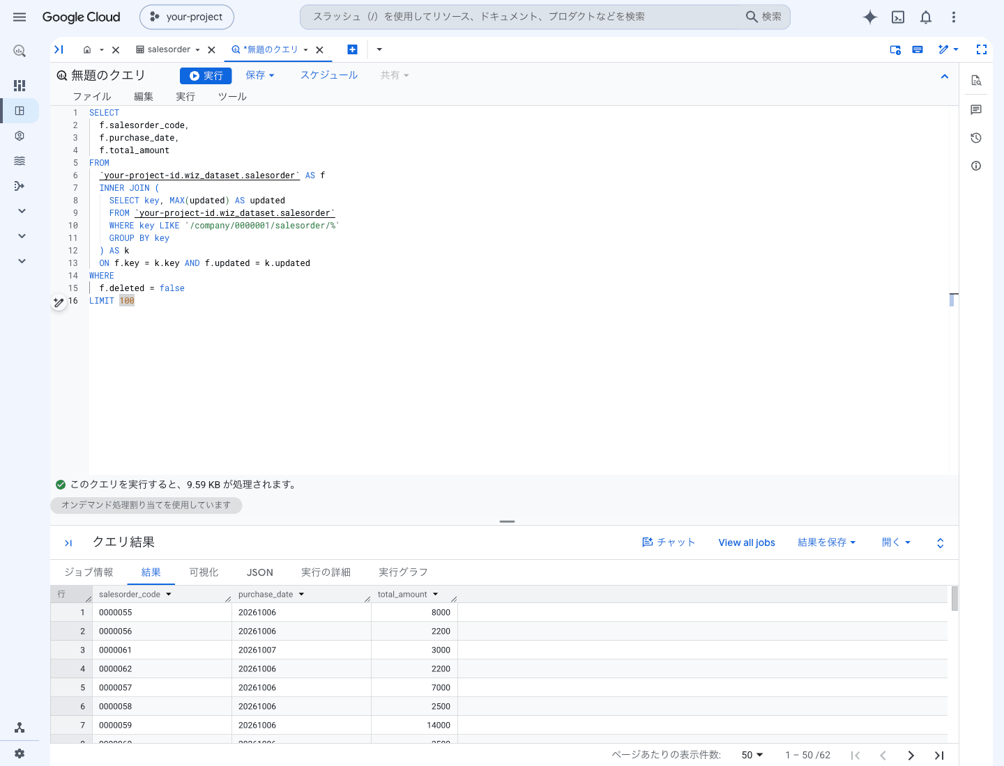Switch to the JSON tab
The width and height of the screenshot is (1004, 766).
coord(260,572)
